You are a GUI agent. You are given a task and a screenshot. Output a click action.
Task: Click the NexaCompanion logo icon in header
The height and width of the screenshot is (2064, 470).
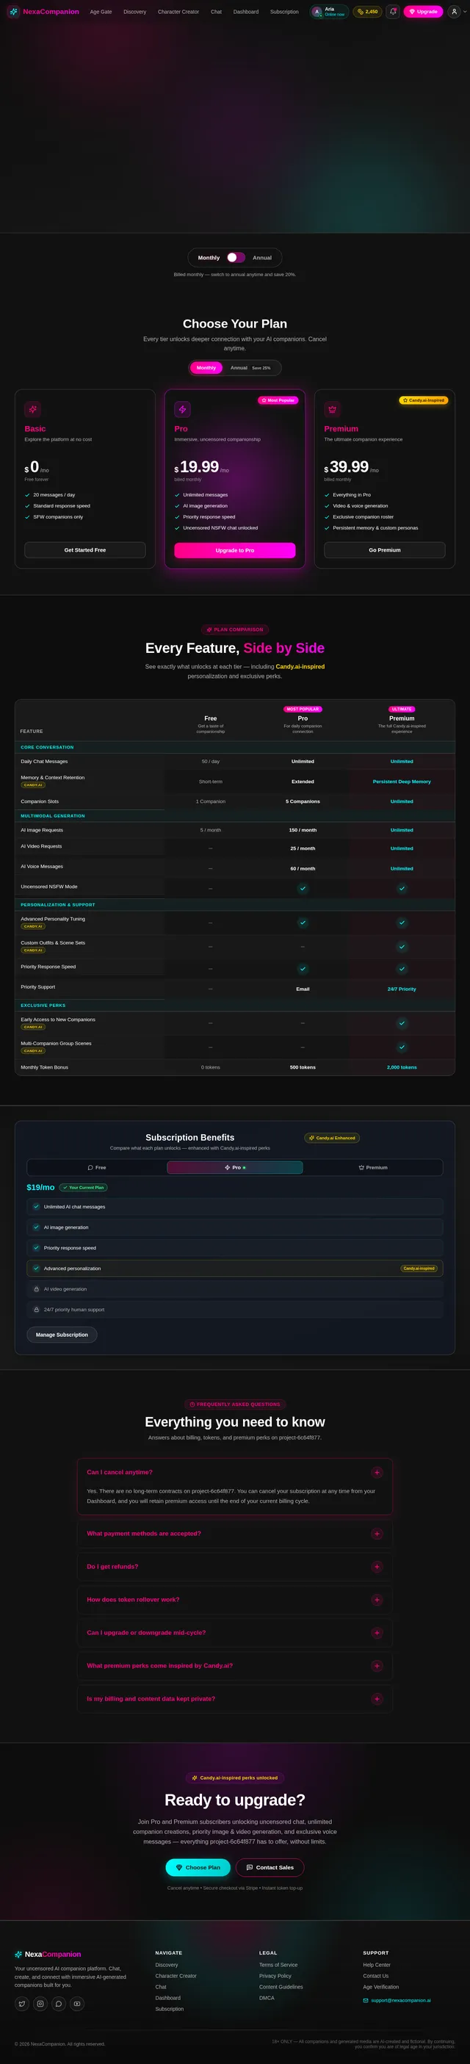(x=14, y=12)
